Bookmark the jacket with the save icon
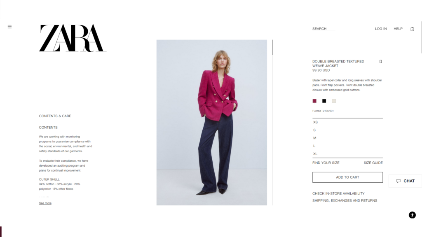This screenshot has width=422, height=237. tap(380, 62)
